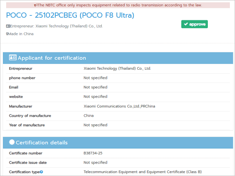
Task: Click the Certification type label
Action: tap(24, 172)
